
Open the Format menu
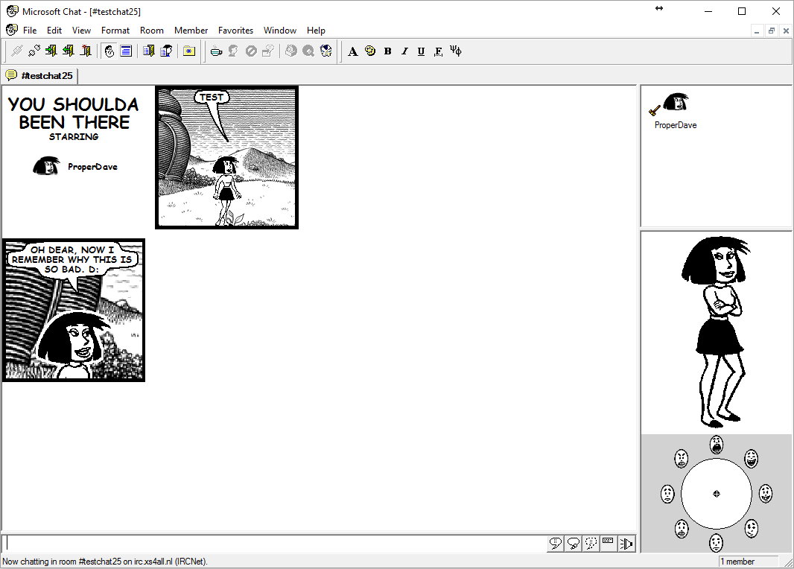[115, 31]
